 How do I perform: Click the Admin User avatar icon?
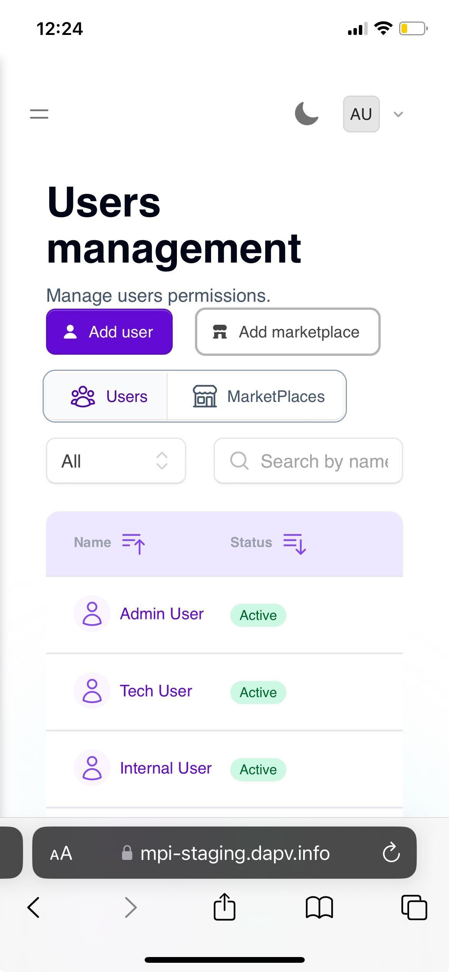pos(92,614)
